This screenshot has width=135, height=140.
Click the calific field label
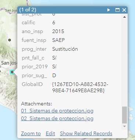pos(28,22)
